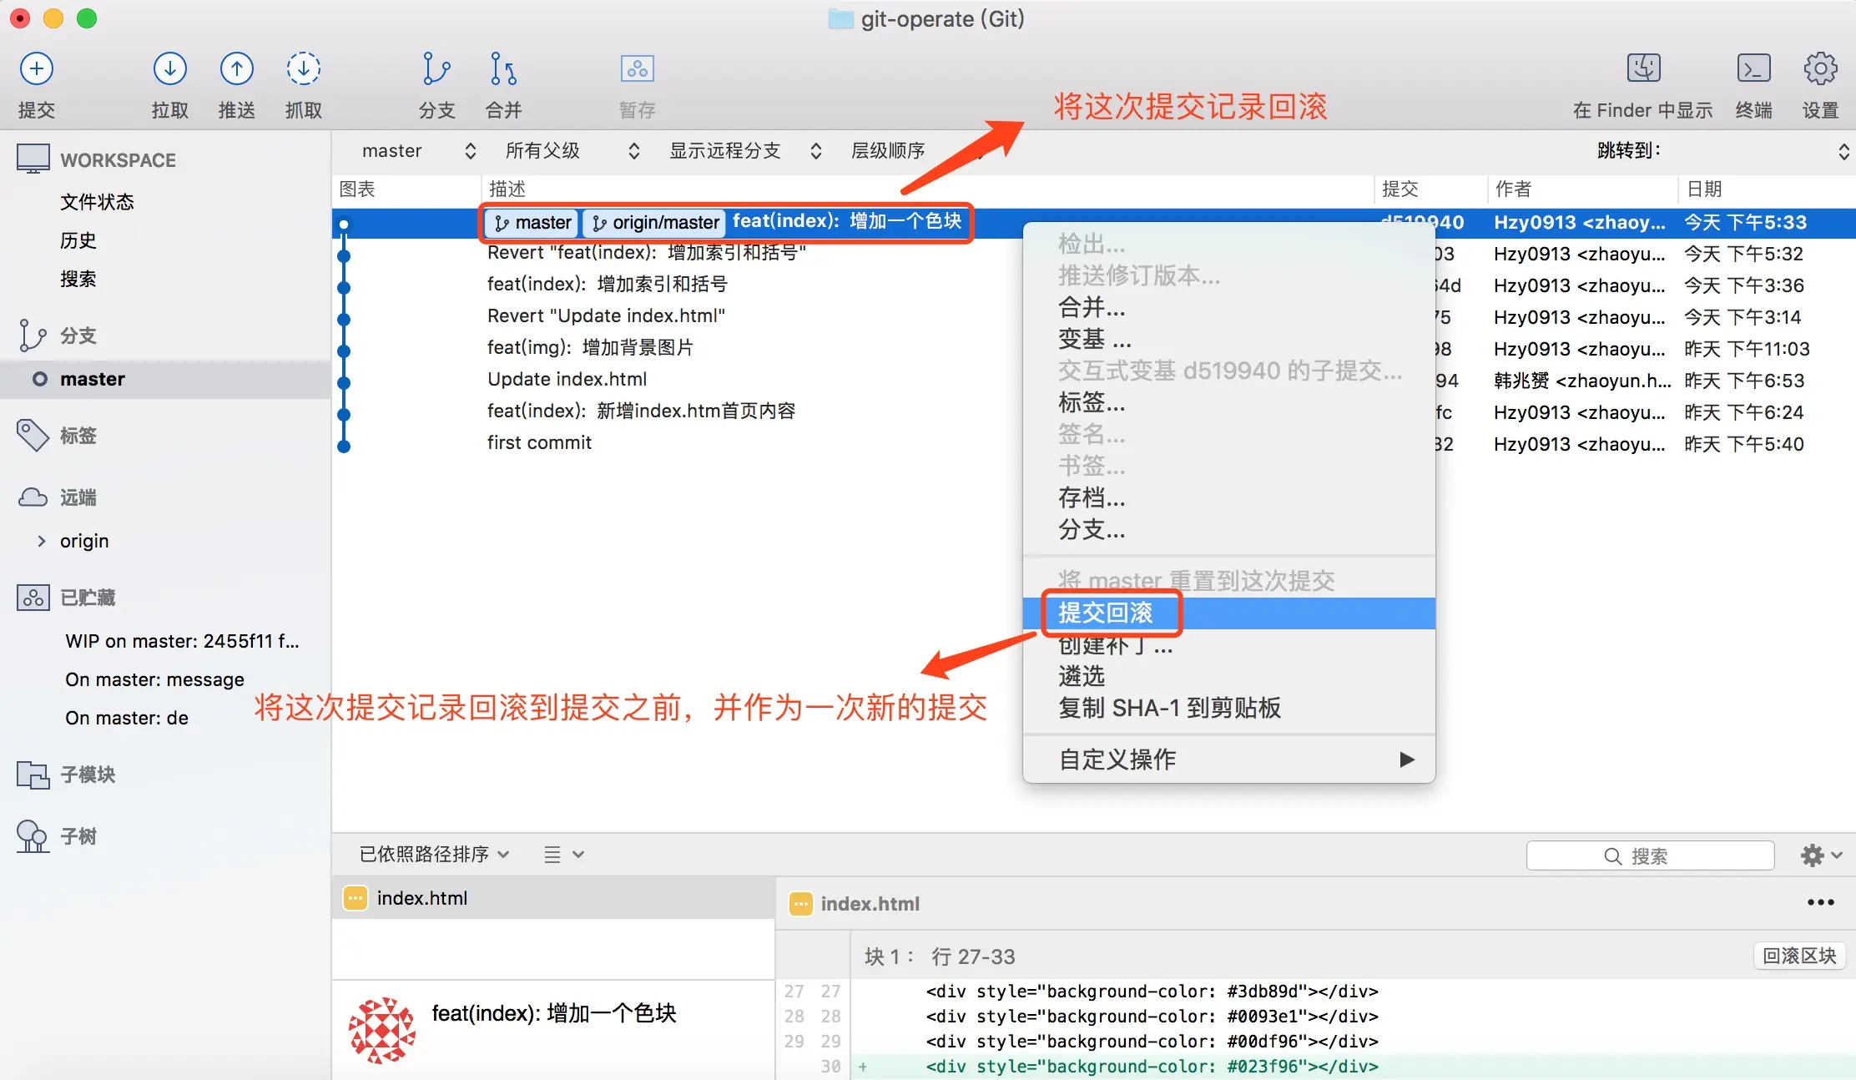Open the 已依照路径排序 dropdown
The width and height of the screenshot is (1856, 1080).
434,854
